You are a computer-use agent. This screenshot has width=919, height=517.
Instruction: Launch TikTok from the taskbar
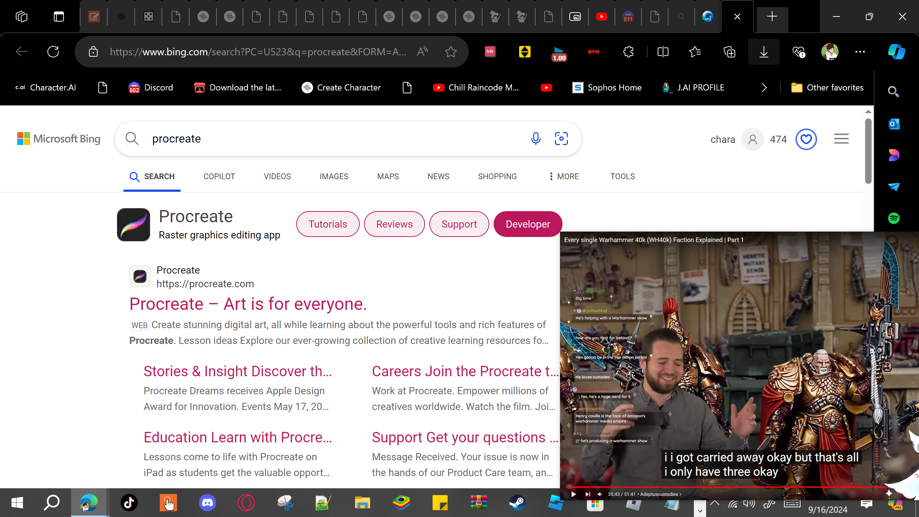(129, 503)
